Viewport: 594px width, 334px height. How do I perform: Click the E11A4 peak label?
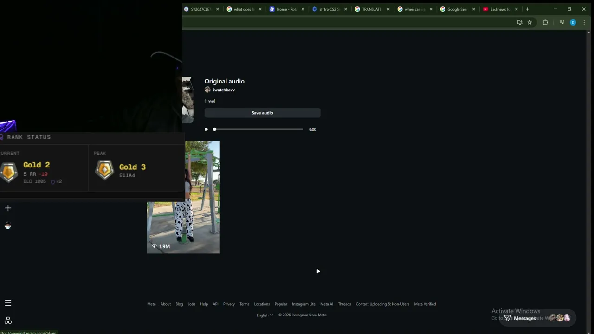pos(127,175)
